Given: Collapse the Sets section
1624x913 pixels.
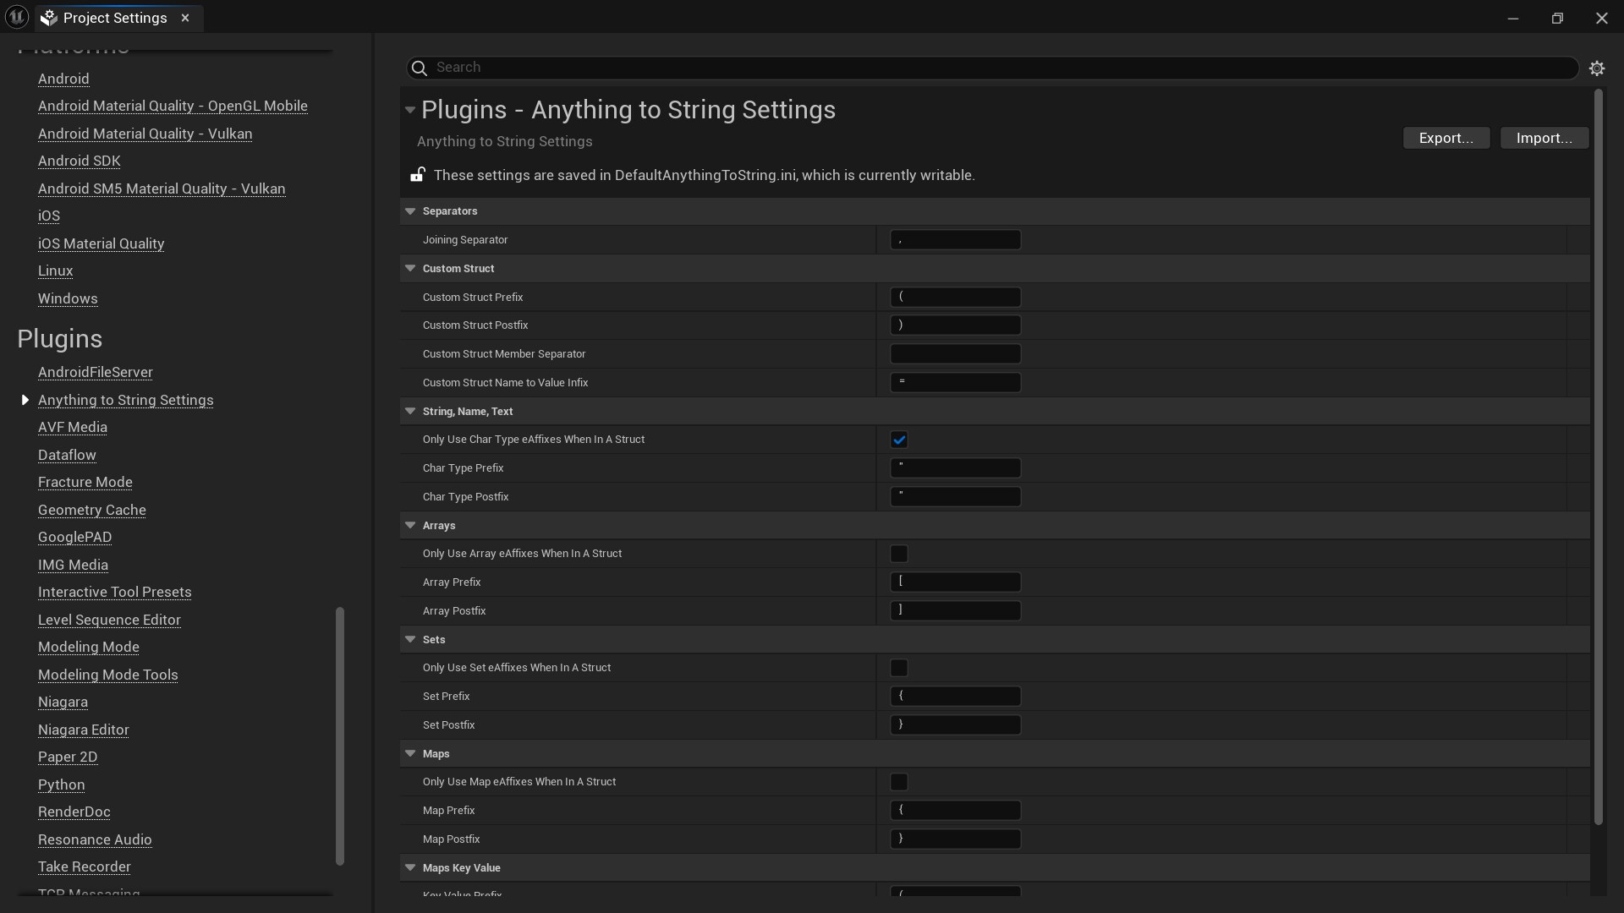Looking at the screenshot, I should click(410, 640).
